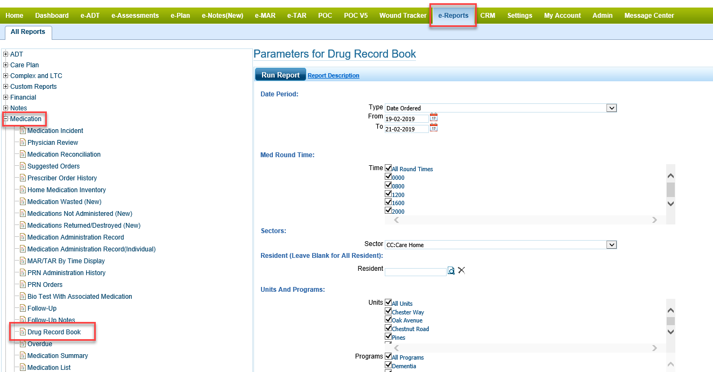This screenshot has width=713, height=372.
Task: Open the e-Assessments menu tab
Action: [x=135, y=16]
